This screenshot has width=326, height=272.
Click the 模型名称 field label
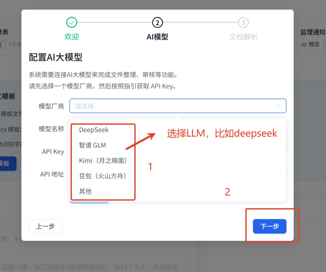51,129
